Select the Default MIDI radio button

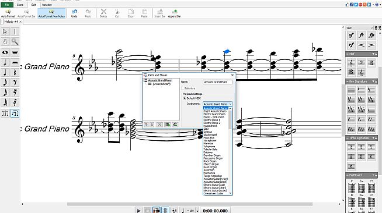185,98
